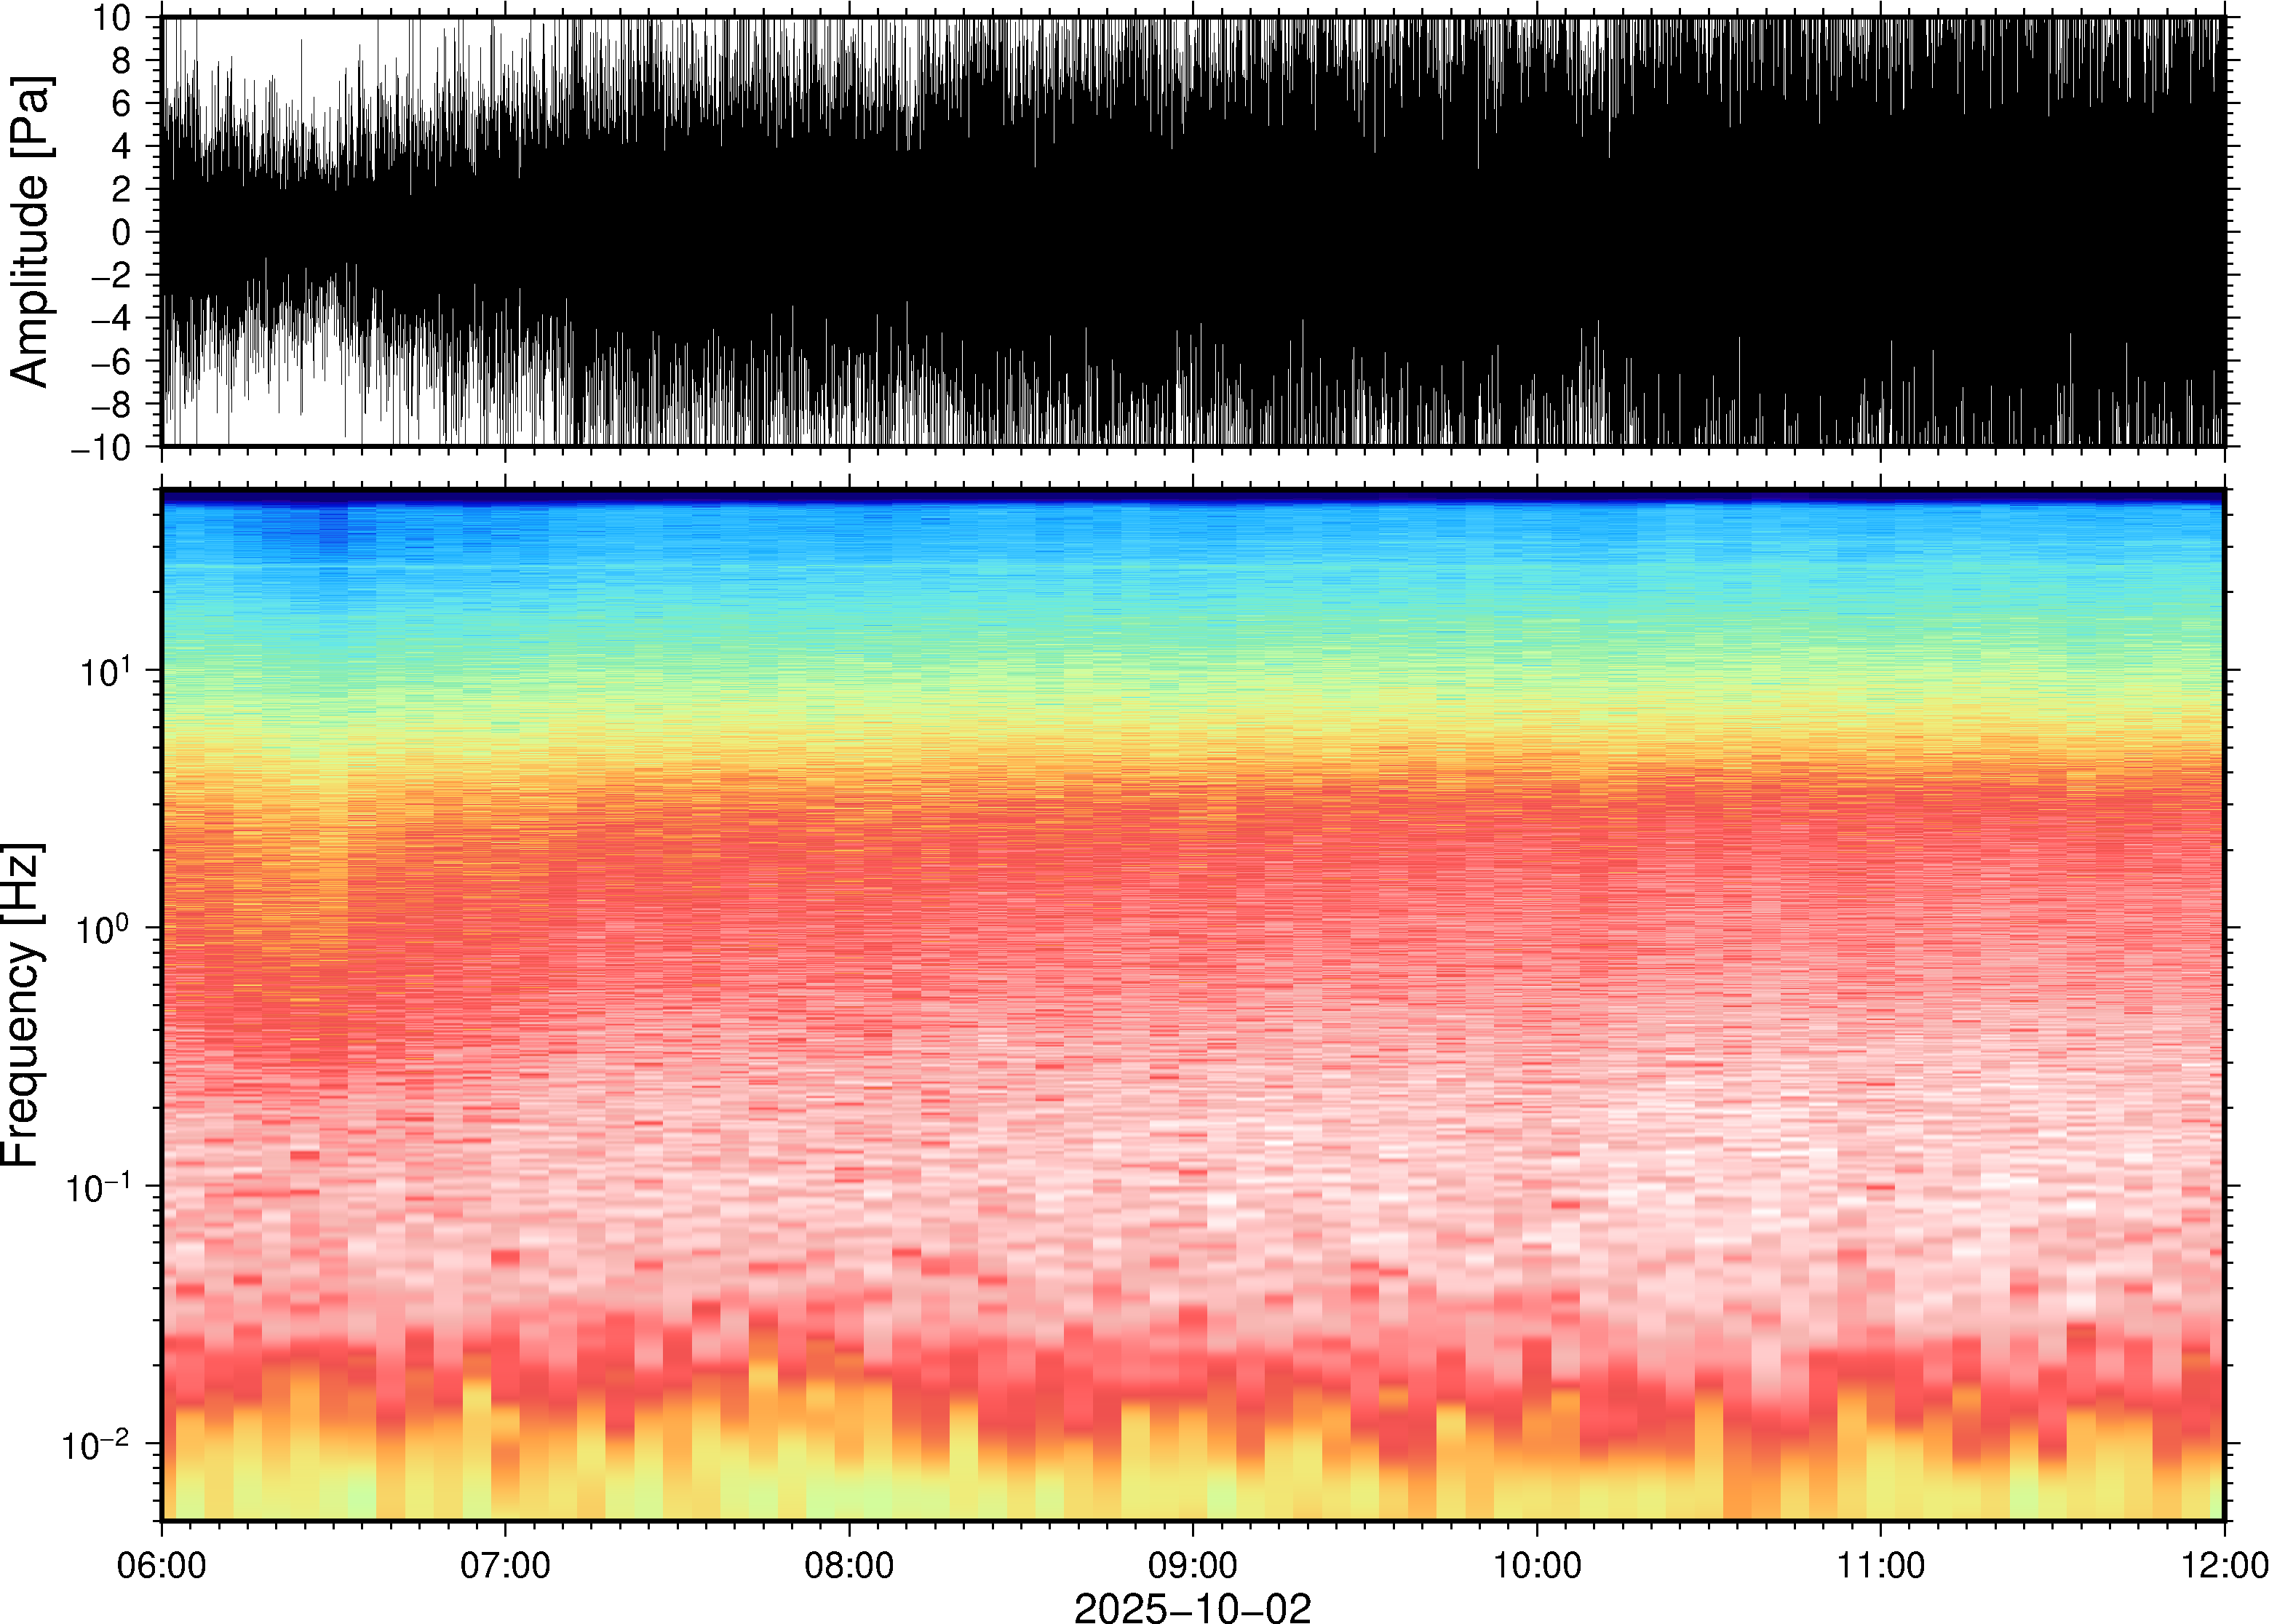Click the dark blue band atop spectrogram
This screenshot has width=2269, height=1624.
tap(1192, 496)
